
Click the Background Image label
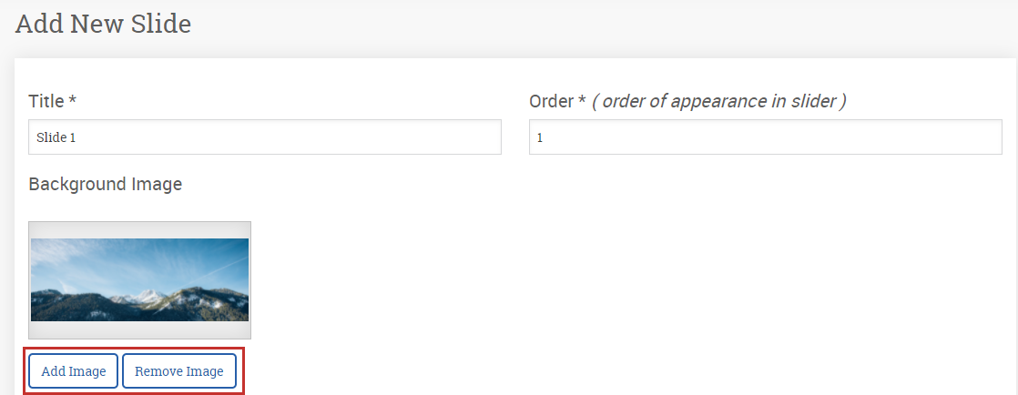tap(106, 184)
